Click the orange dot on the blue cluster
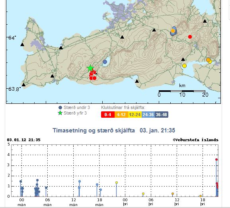The height and width of the screenshot is (208, 230). (x=173, y=31)
